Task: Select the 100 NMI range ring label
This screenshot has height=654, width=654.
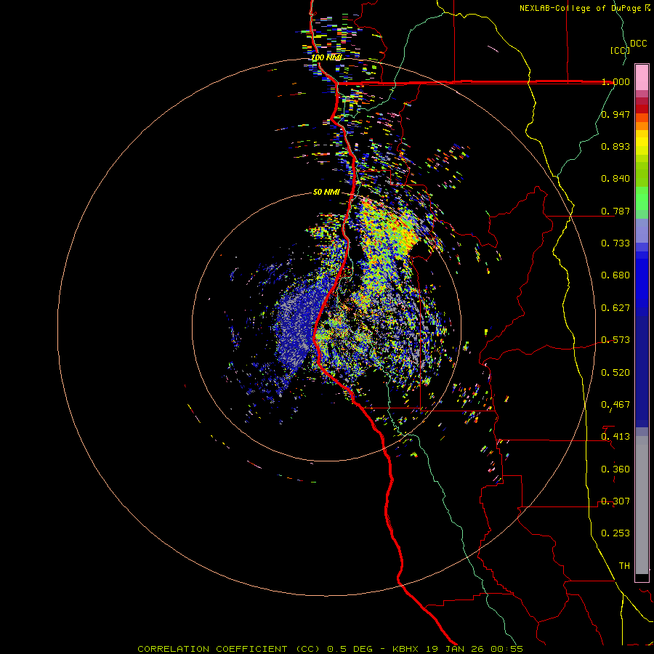Action: 327,57
